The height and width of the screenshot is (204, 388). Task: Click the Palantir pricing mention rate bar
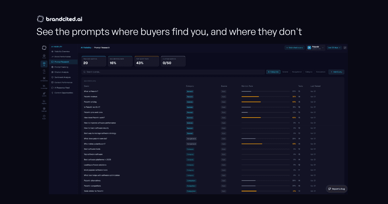point(265,102)
